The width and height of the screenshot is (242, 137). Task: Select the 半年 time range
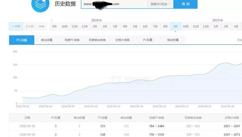click(42, 26)
